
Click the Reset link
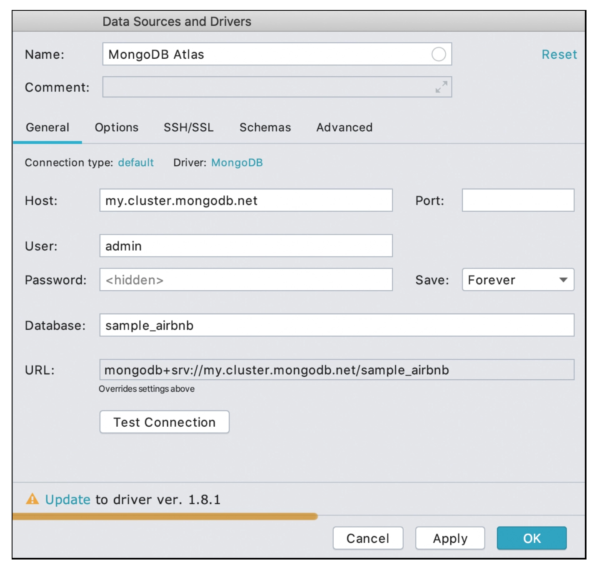[x=559, y=55]
